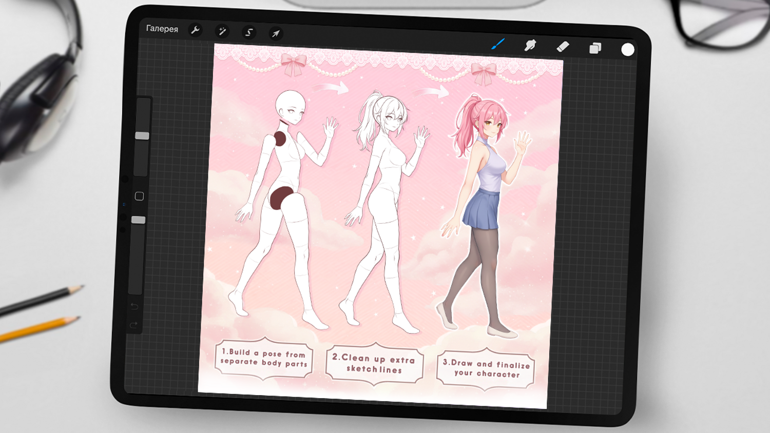
Task: Click the brush size slider handle
Action: [x=142, y=136]
